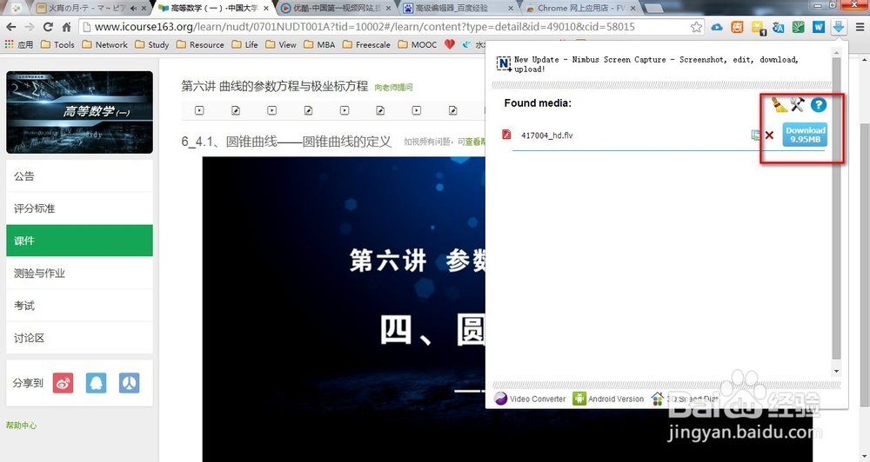Remove 417004_hd.flv with the red X
Viewport: 870px width, 462px height.
click(769, 135)
